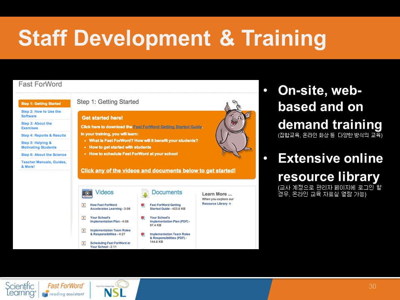This screenshot has height=300, width=400.
Task: Play Scheduling Fast ForWord video icon
Action: click(x=84, y=243)
